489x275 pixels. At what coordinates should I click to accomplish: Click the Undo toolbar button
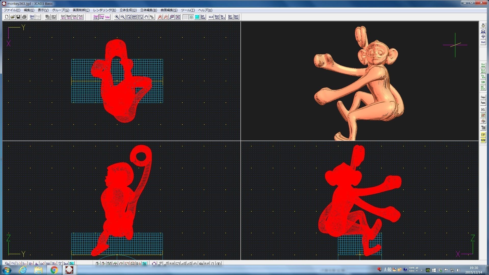(x=32, y=17)
